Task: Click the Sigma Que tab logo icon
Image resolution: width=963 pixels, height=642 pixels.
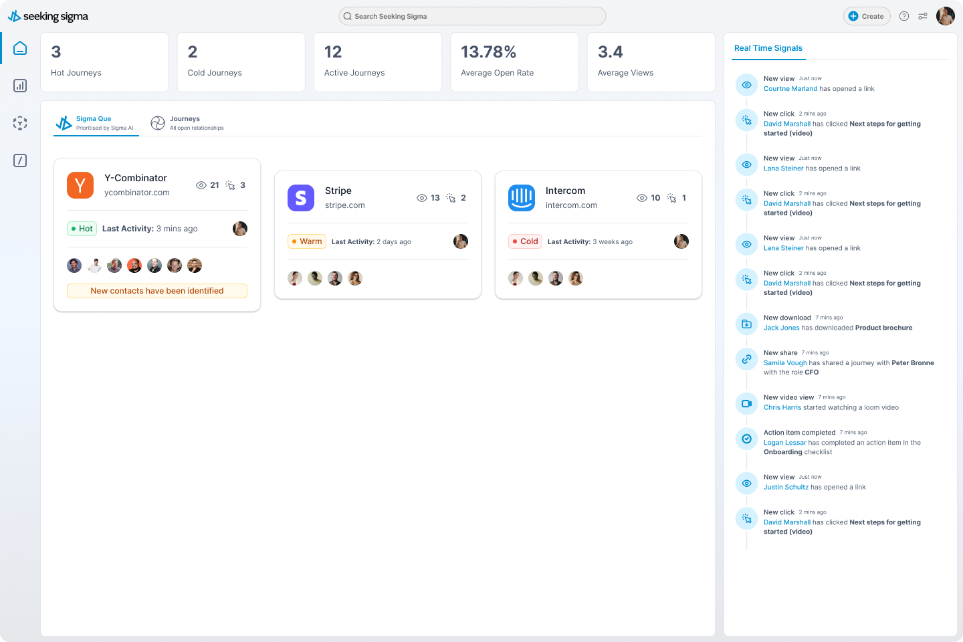Action: (64, 123)
